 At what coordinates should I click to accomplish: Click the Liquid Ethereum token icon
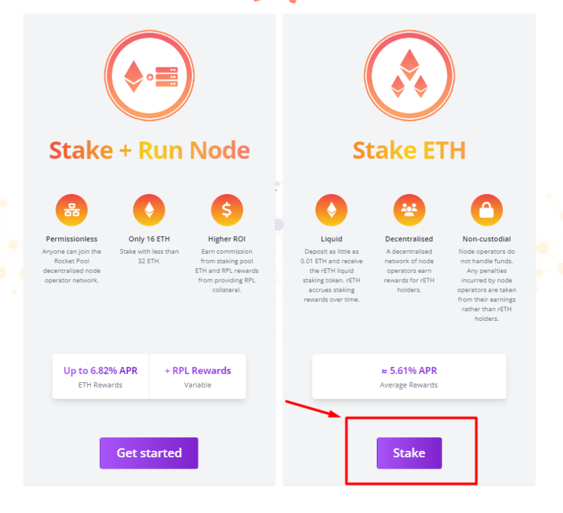click(x=331, y=209)
